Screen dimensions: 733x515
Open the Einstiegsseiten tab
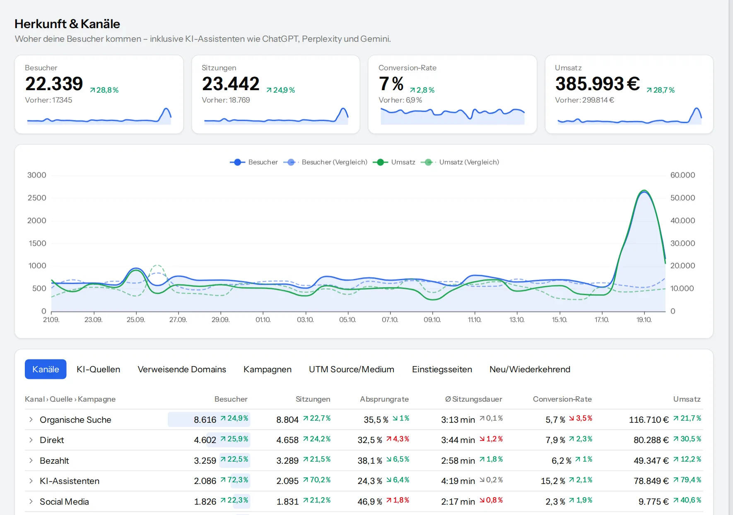442,369
